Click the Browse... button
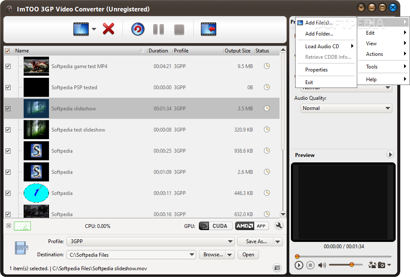 pyautogui.click(x=212, y=255)
